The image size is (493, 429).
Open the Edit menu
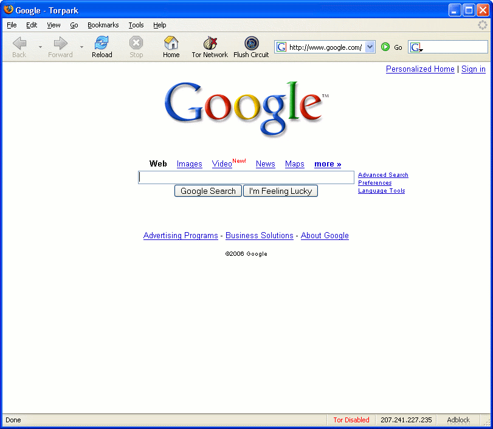pos(32,25)
